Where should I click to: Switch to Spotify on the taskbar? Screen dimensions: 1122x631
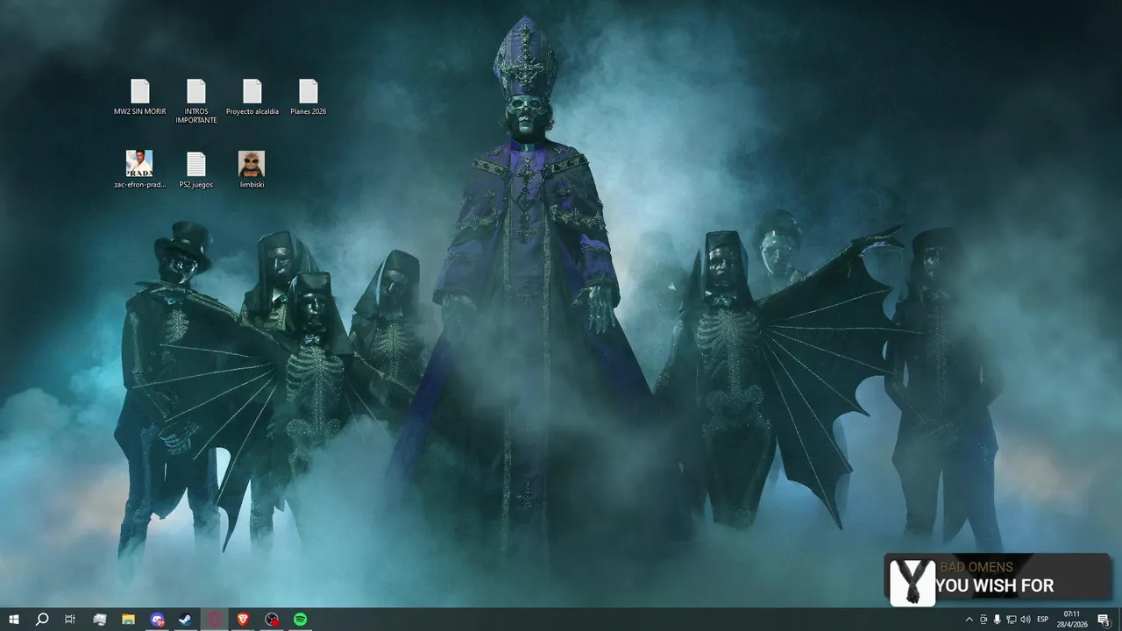(x=300, y=620)
